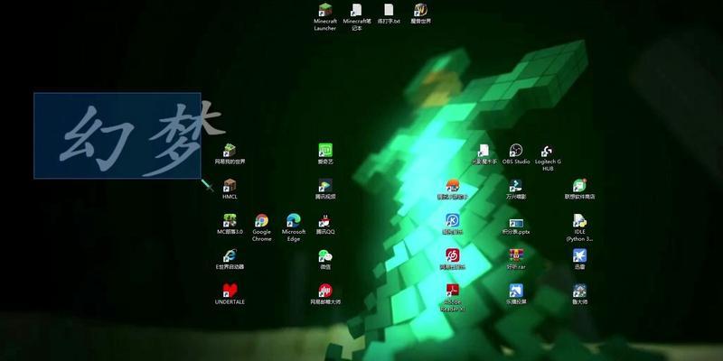Select the 迅雷 (Xunlei) blue bird shortcut
Screen dimensions: 723x361
[579, 259]
